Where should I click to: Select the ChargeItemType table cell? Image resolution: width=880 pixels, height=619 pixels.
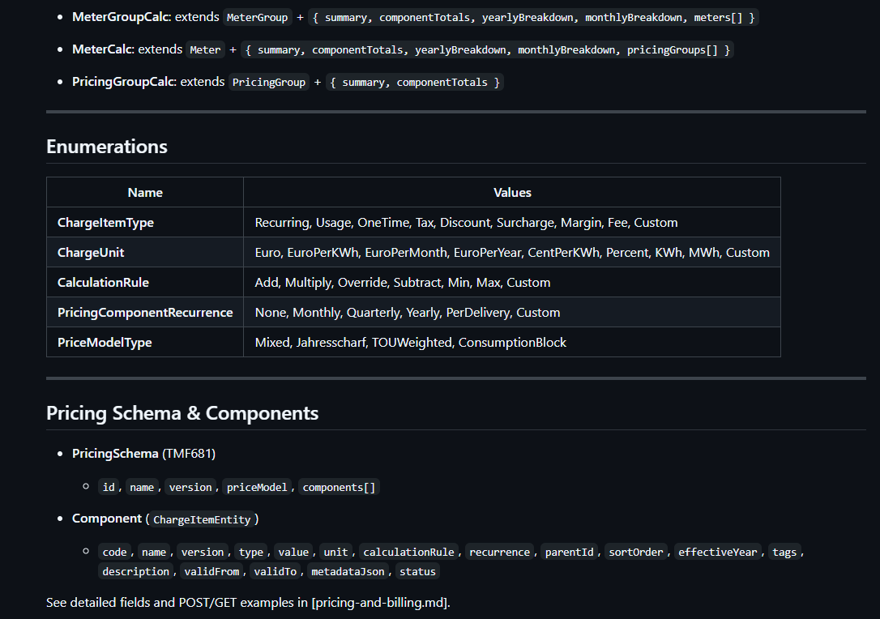(x=145, y=222)
